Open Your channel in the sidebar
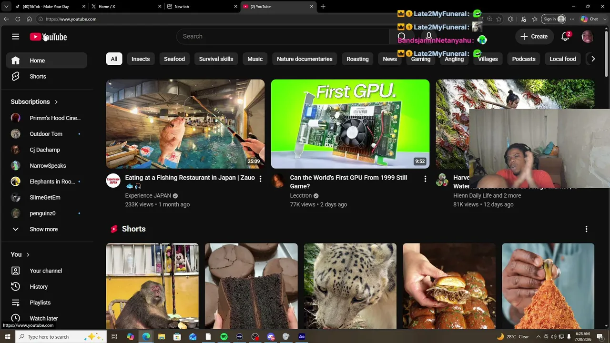This screenshot has width=610, height=343. 46,271
